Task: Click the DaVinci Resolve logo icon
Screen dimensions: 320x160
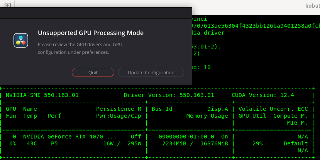Action: [x=21, y=40]
